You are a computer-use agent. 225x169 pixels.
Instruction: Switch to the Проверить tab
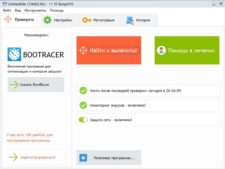[21, 20]
